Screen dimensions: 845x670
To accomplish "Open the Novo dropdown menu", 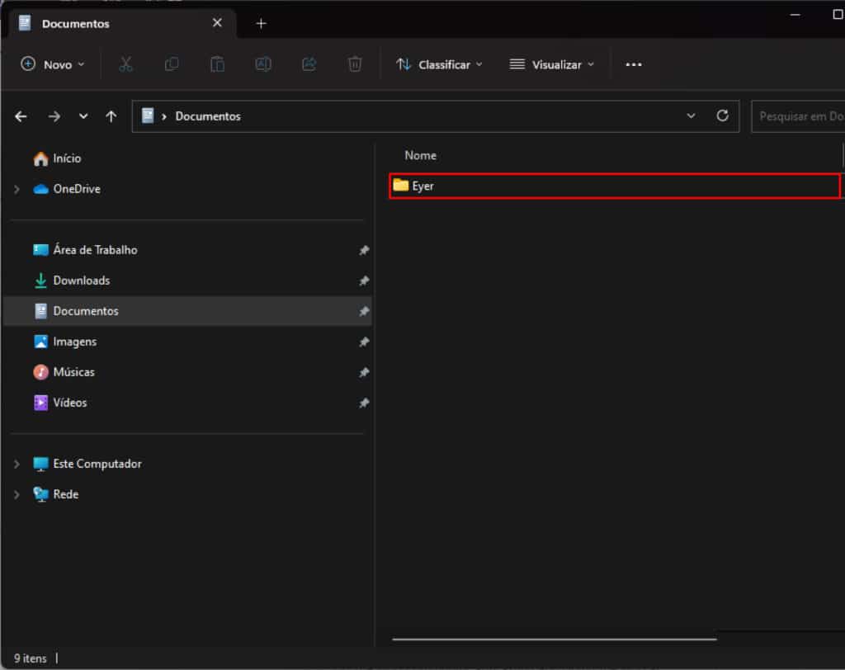I will click(53, 64).
